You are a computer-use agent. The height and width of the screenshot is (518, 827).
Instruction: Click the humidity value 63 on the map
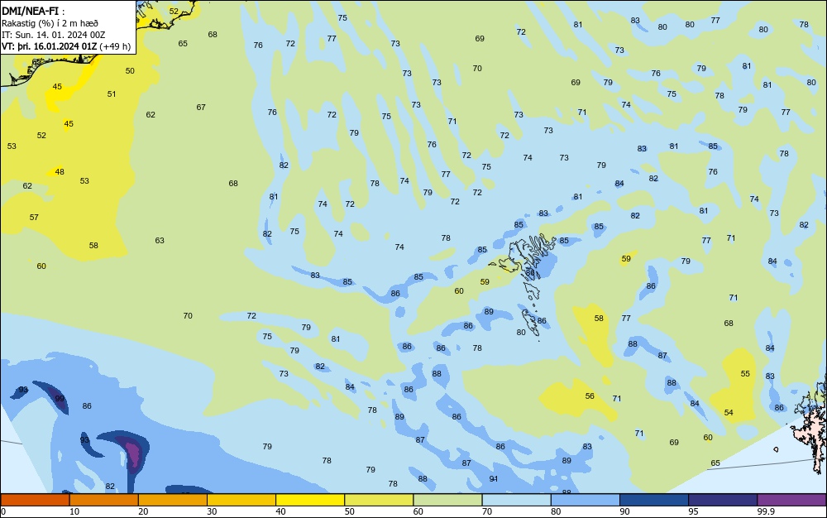click(x=160, y=240)
